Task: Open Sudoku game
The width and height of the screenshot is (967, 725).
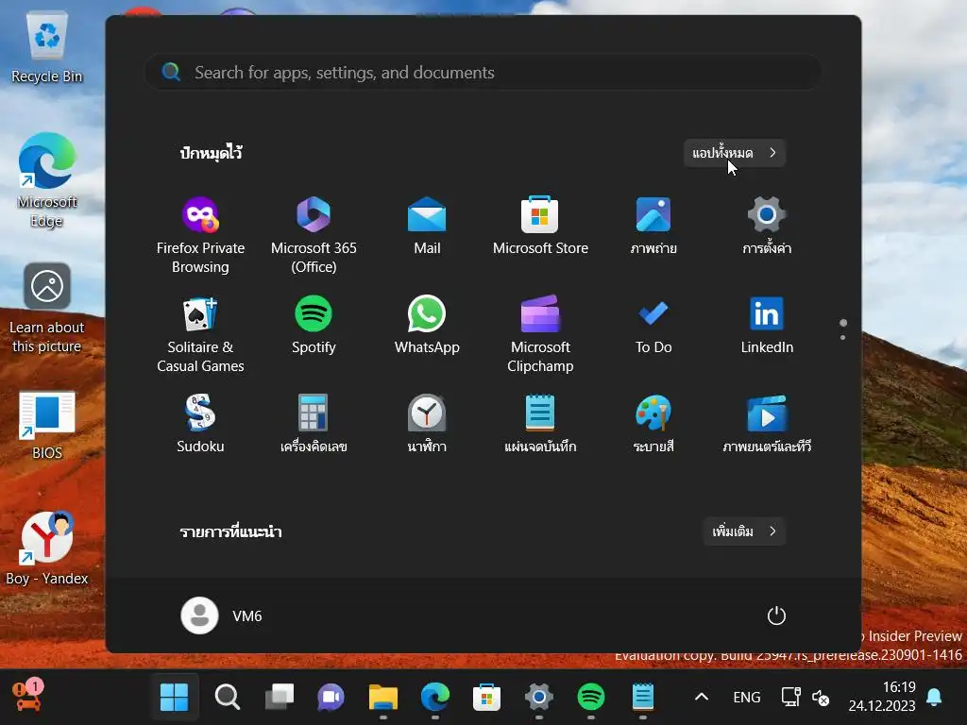Action: (200, 424)
